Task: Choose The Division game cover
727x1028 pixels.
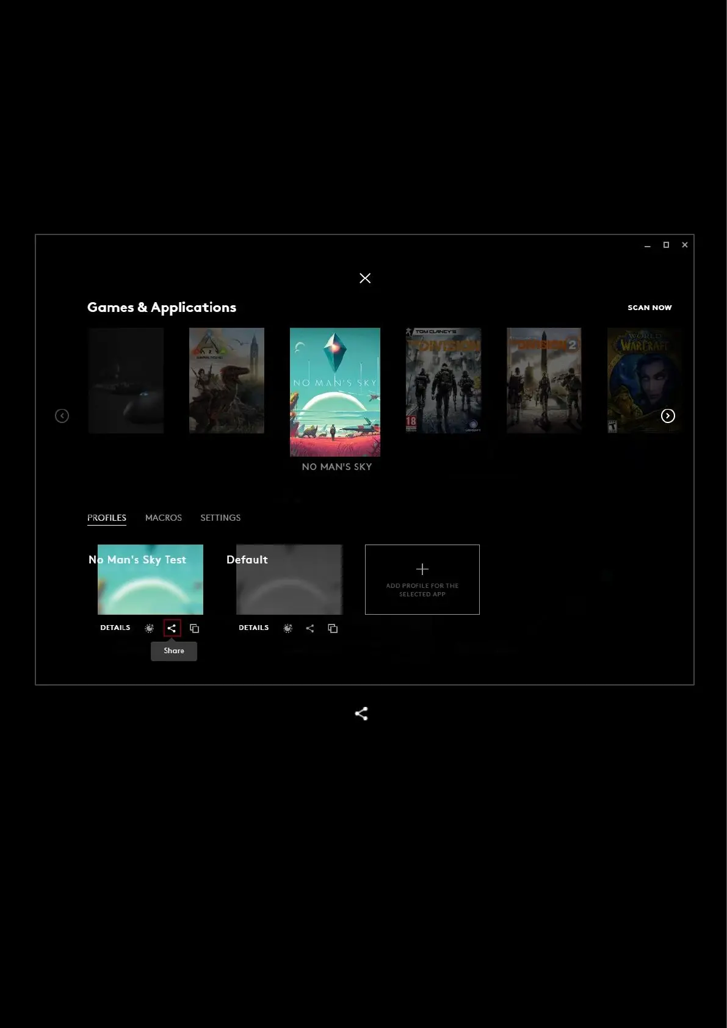Action: tap(443, 380)
